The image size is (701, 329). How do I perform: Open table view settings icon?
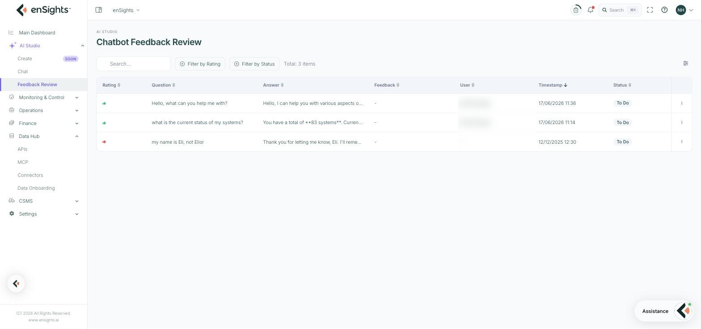point(685,63)
